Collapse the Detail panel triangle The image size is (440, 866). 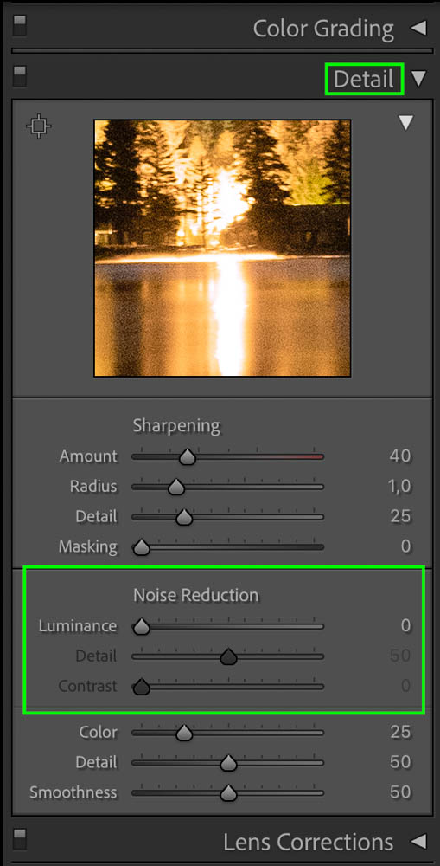click(419, 79)
